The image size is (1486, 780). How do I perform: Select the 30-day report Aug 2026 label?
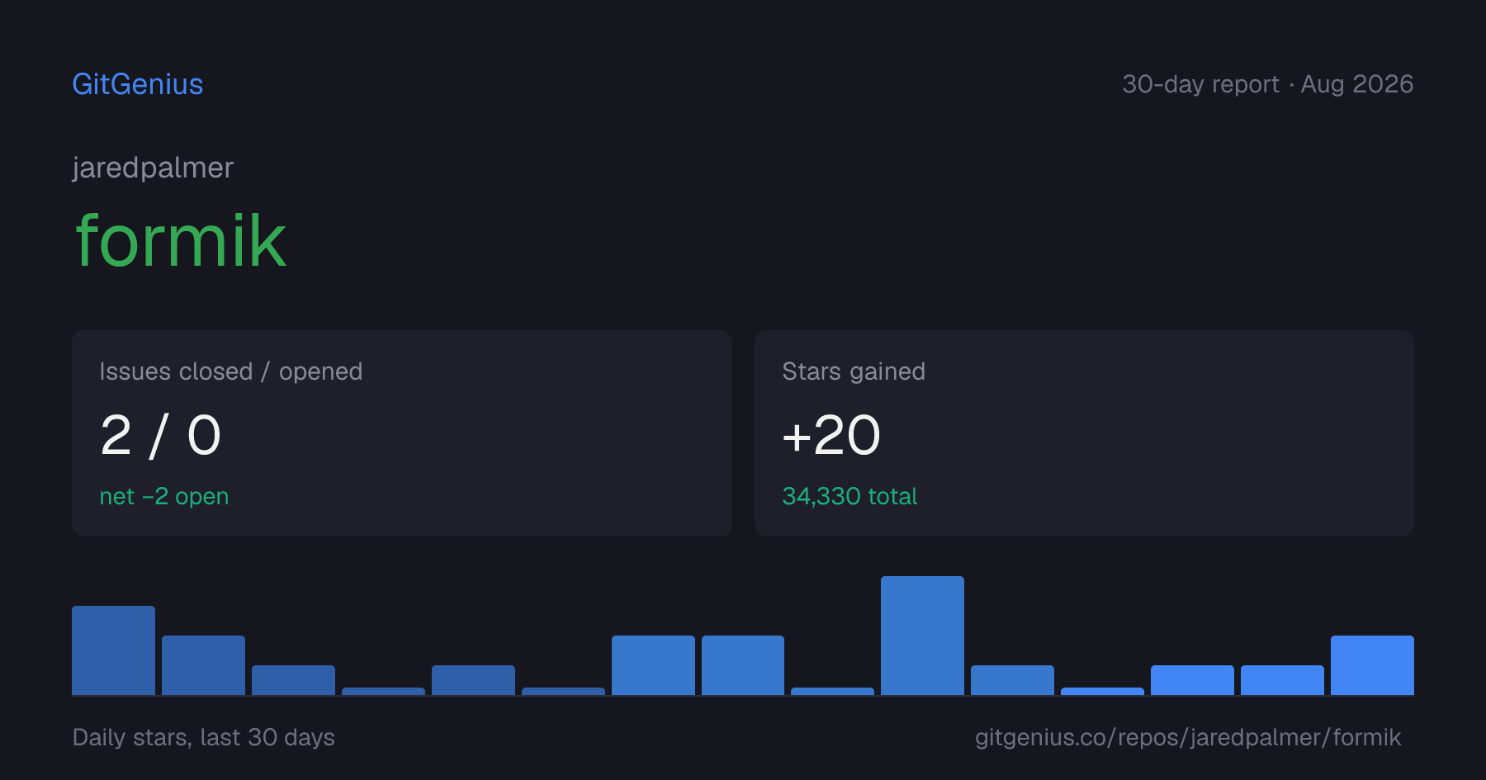pyautogui.click(x=1267, y=84)
